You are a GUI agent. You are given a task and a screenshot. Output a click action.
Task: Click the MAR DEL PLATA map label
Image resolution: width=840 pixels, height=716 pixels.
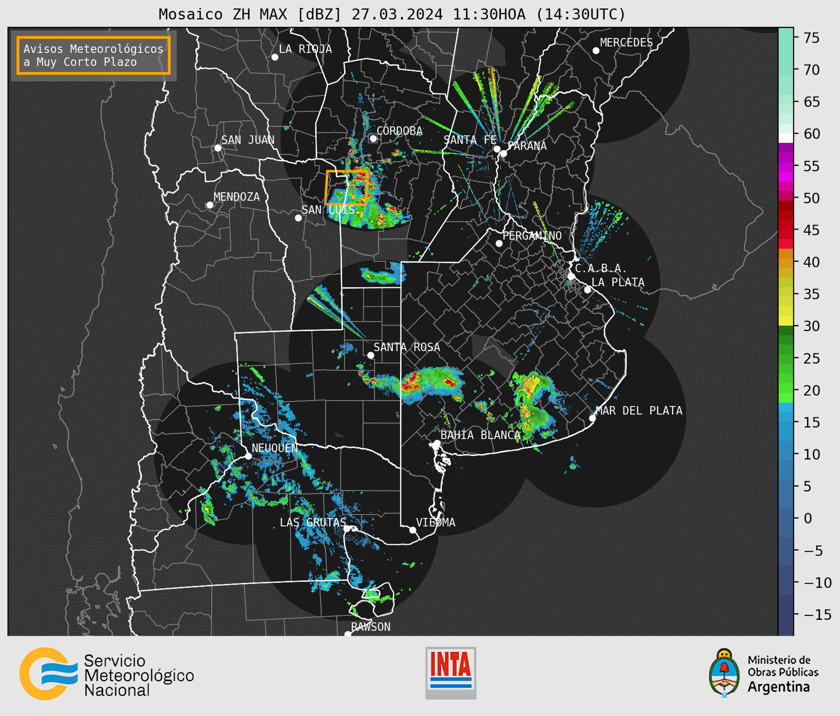pos(639,410)
